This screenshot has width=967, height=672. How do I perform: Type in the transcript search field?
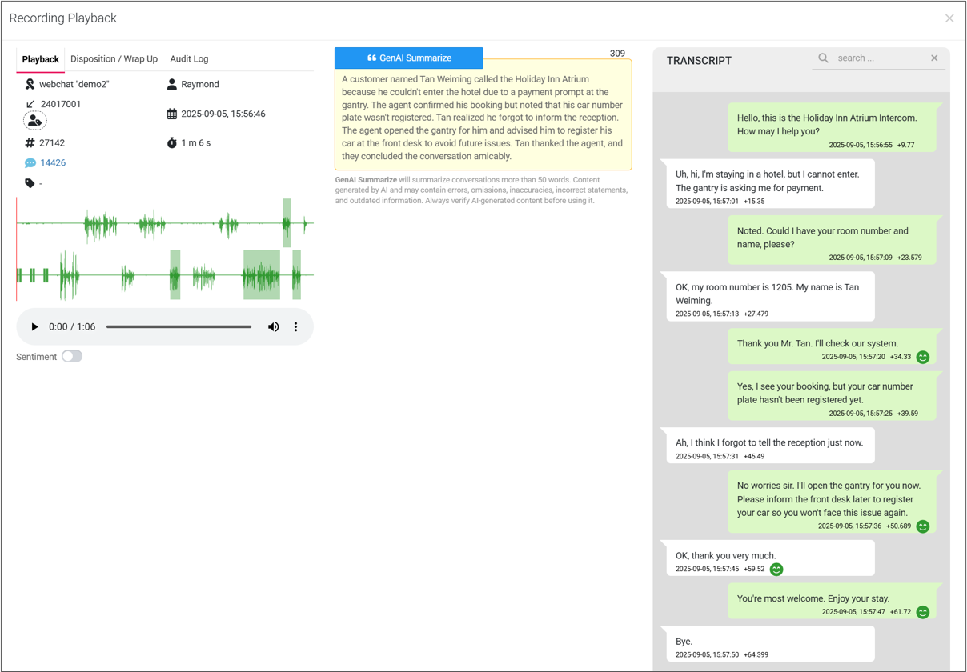click(x=879, y=58)
